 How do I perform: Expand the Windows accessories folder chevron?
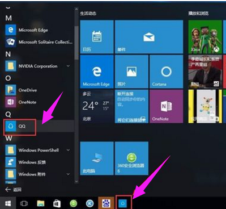[68, 174]
